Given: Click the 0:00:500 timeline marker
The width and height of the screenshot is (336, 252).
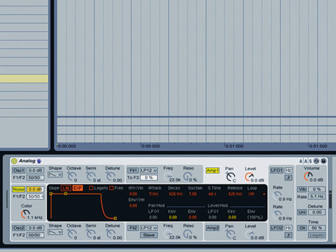Looking at the screenshot, I should (x=151, y=146).
